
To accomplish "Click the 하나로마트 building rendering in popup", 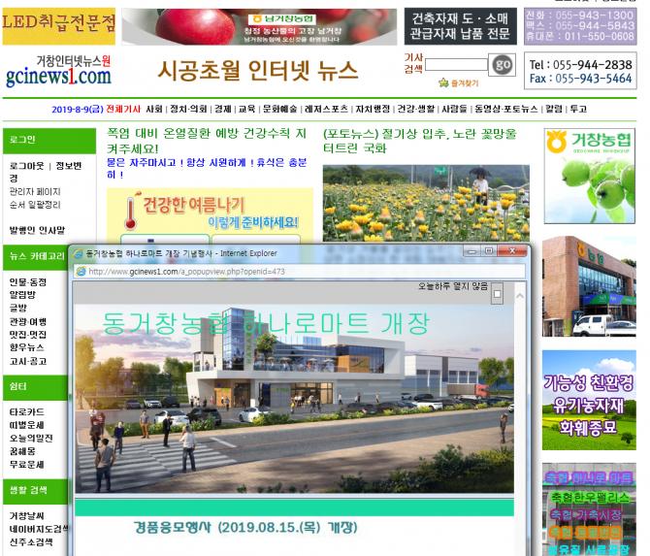I will (x=294, y=399).
